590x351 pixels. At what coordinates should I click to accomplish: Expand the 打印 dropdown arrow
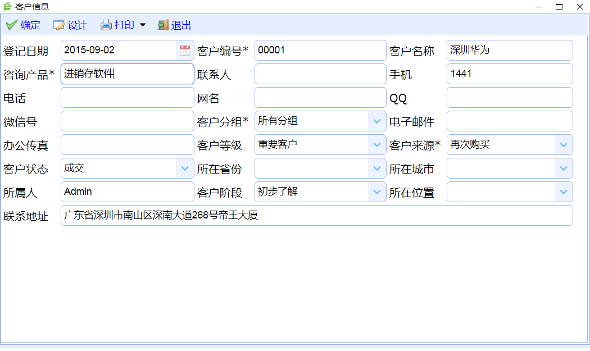[142, 25]
